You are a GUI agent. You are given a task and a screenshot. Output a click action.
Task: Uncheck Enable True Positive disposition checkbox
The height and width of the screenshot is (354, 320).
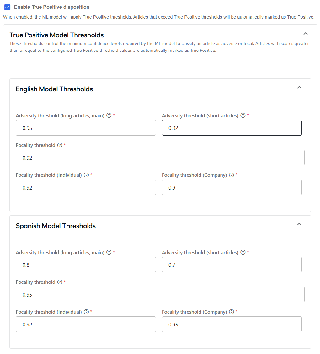point(8,7)
